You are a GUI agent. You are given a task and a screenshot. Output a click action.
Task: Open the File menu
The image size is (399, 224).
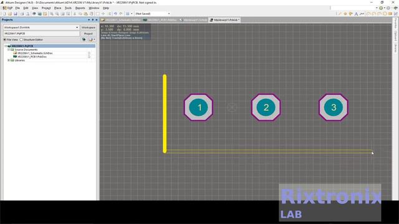(x=17, y=8)
